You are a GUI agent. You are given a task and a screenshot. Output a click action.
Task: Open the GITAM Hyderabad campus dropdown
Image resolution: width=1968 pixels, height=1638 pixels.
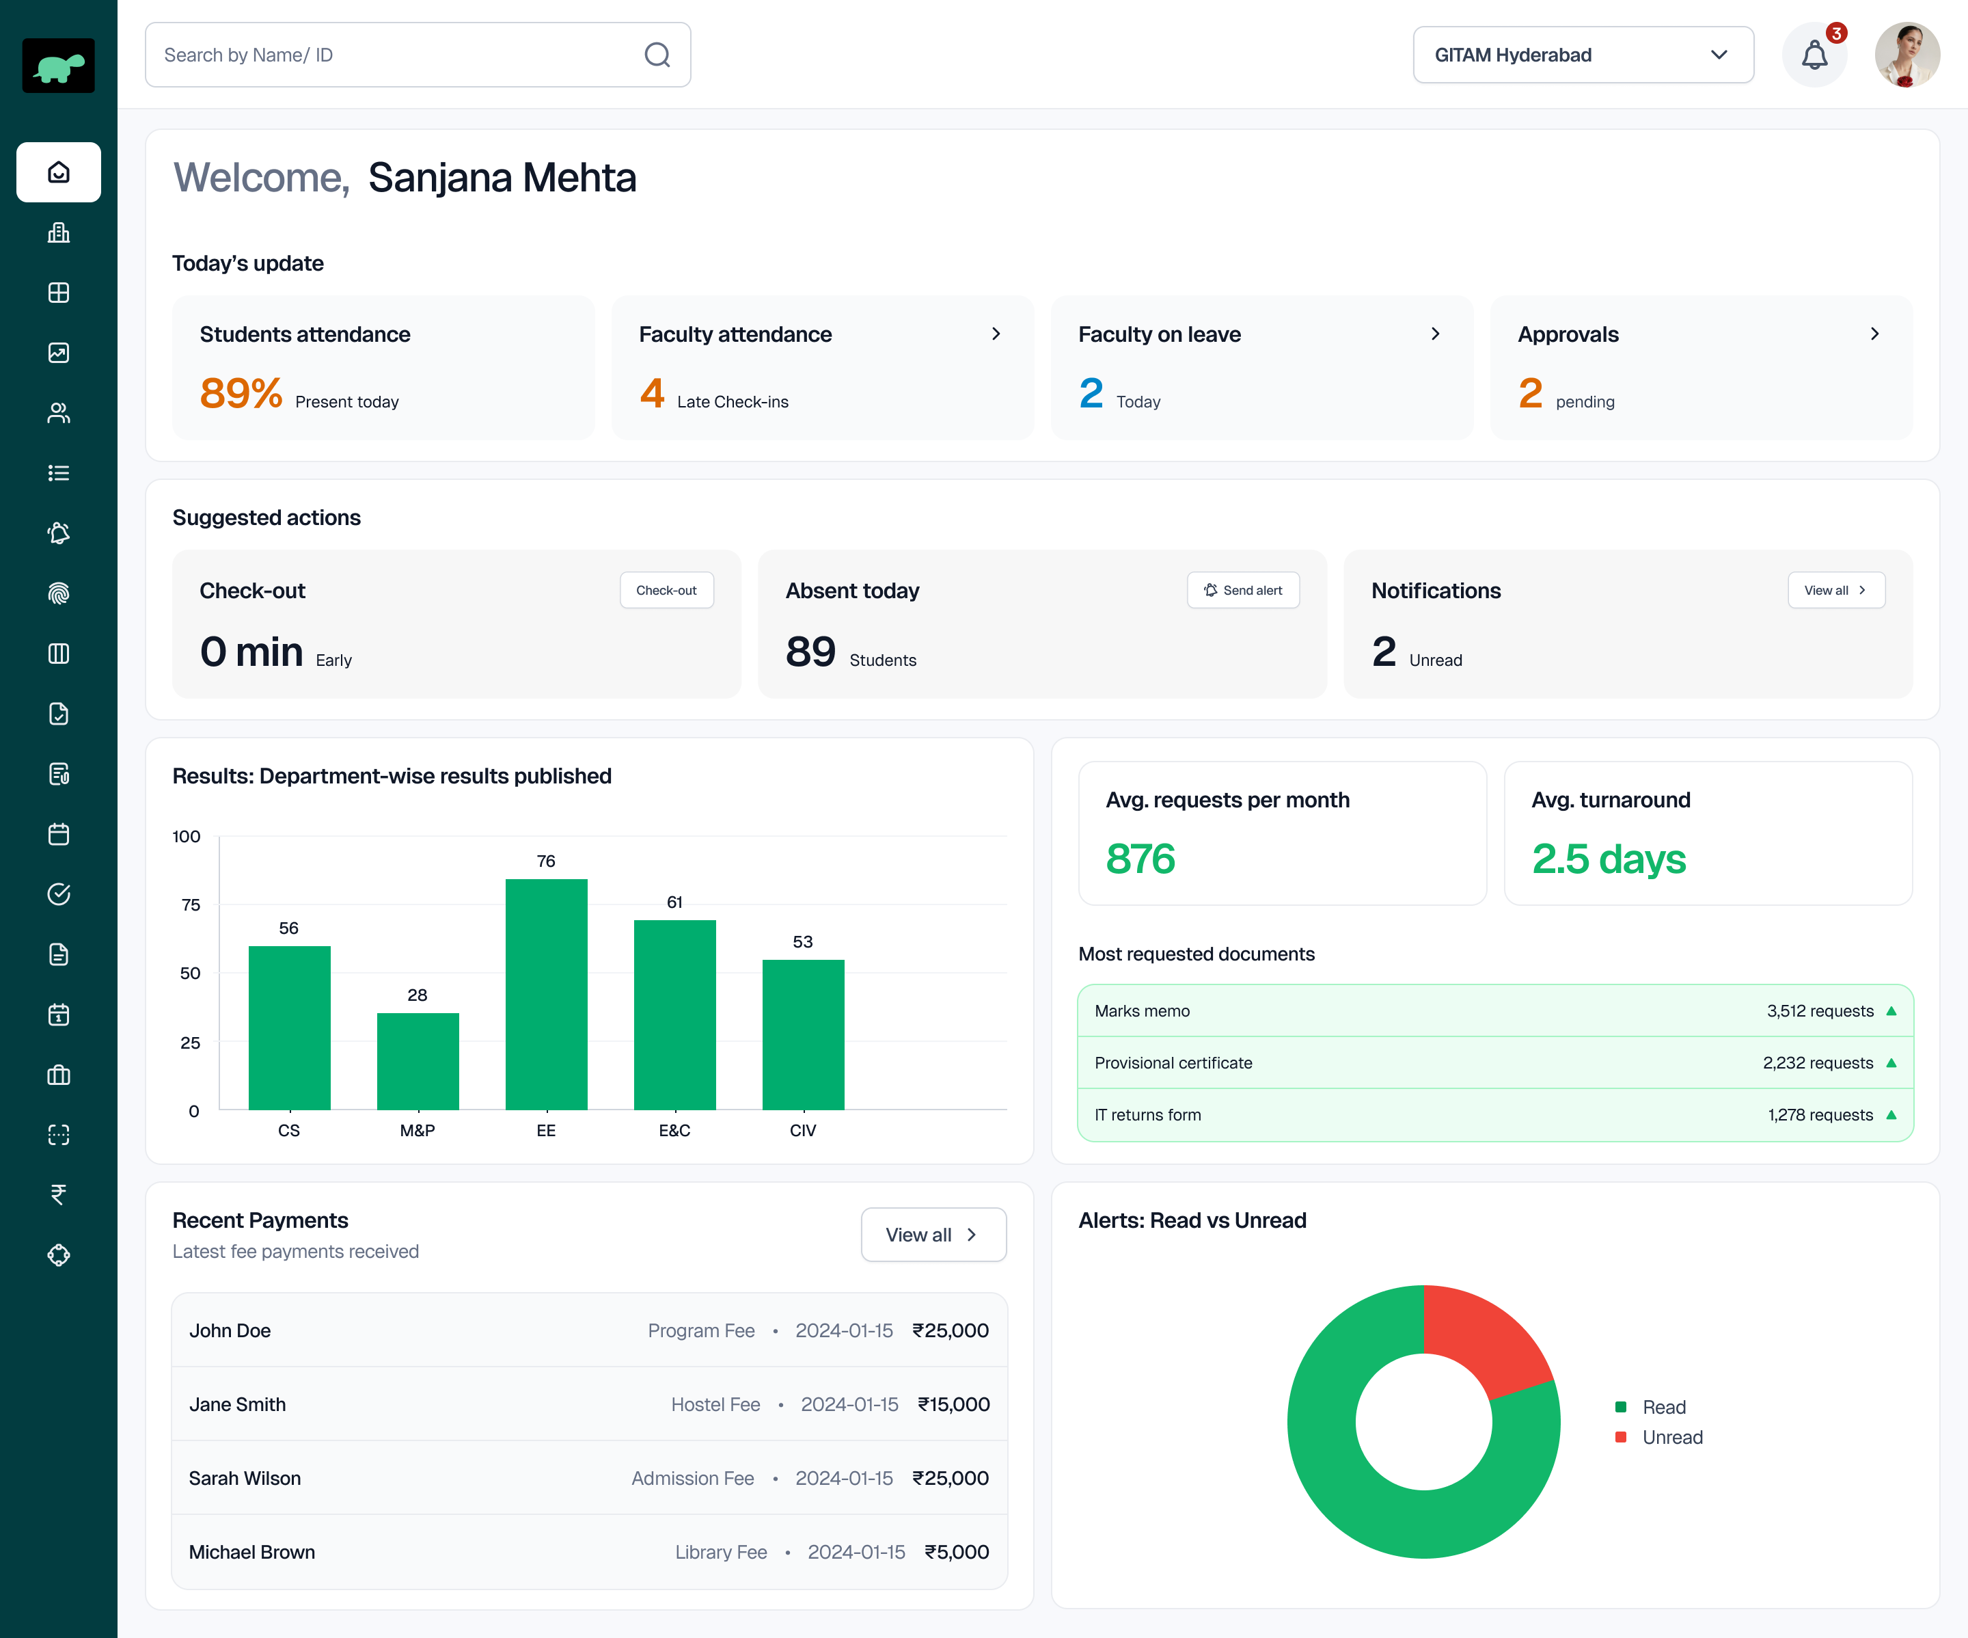coord(1582,55)
